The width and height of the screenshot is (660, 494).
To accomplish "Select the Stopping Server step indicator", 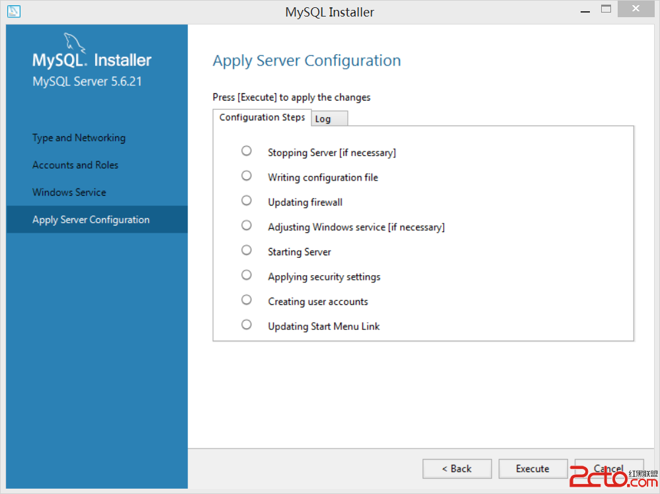I will (x=246, y=151).
